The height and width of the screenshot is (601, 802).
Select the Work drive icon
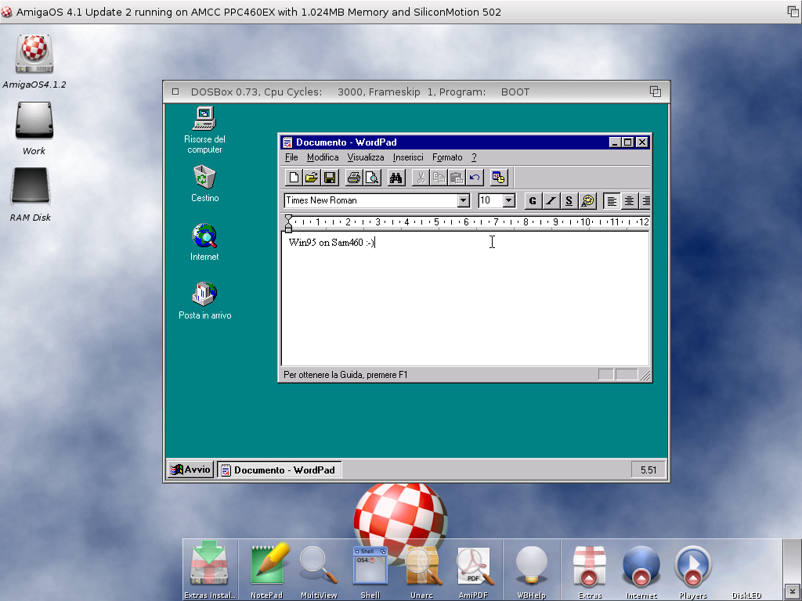pyautogui.click(x=34, y=128)
